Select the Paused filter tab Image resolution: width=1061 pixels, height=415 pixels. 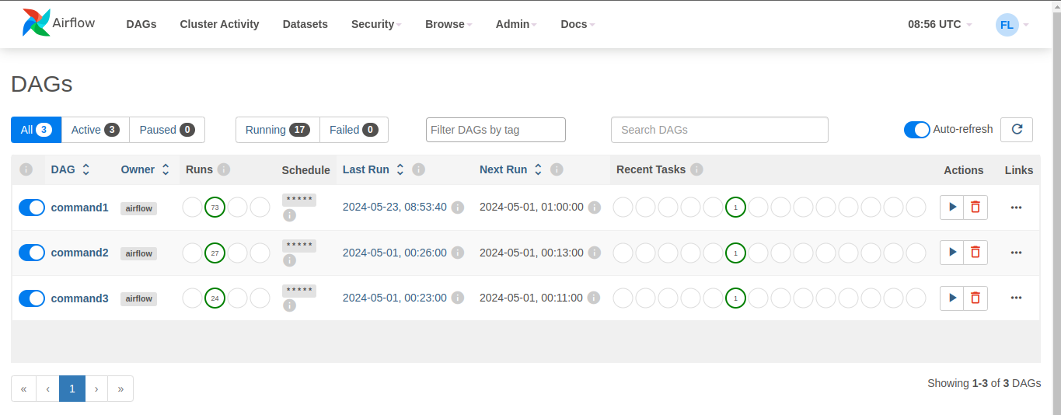click(x=167, y=130)
